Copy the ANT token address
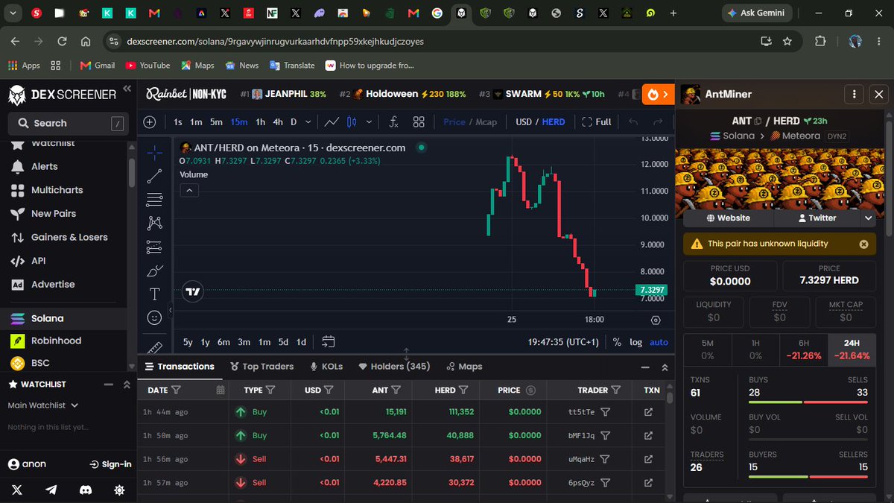 [x=758, y=121]
